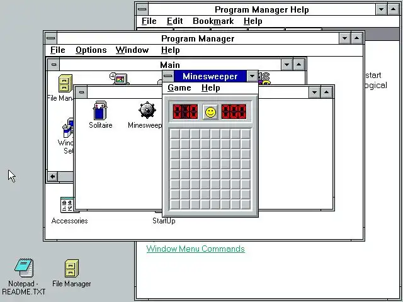Open the Options menu in Program Manager
This screenshot has height=302, width=403.
91,50
